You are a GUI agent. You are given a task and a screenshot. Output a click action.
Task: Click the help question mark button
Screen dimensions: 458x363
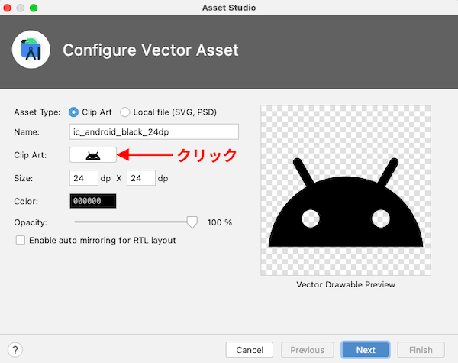[15, 350]
